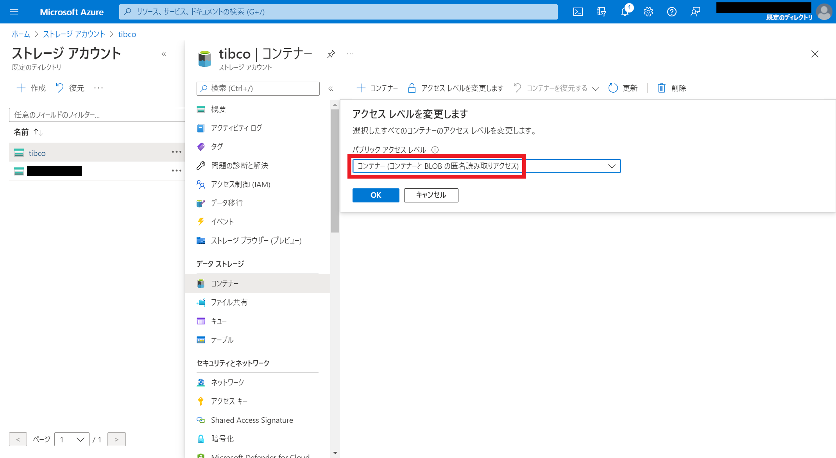Viewport: 836px width, 458px height.
Task: Select tibco storage account row
Action: click(x=97, y=152)
